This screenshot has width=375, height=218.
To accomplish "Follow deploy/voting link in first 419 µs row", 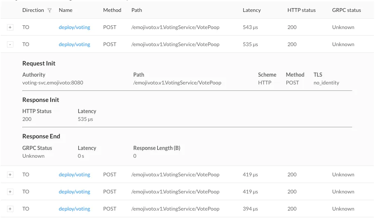I will point(74,174).
